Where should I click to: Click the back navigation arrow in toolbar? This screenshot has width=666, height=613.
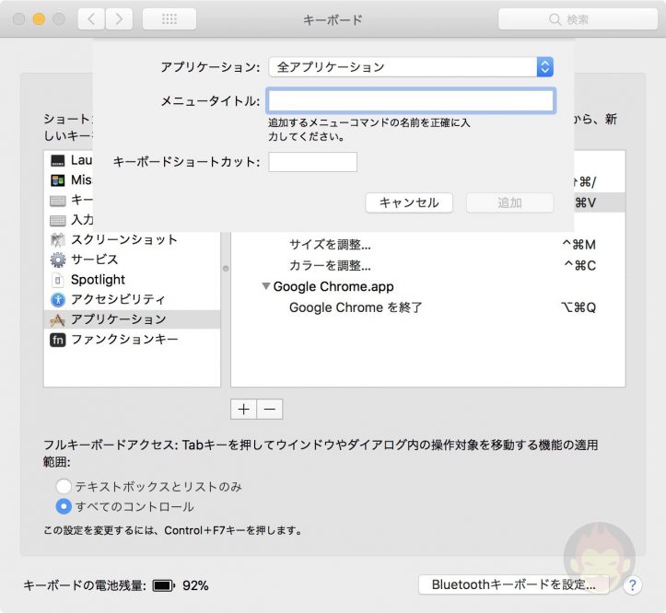(x=91, y=19)
